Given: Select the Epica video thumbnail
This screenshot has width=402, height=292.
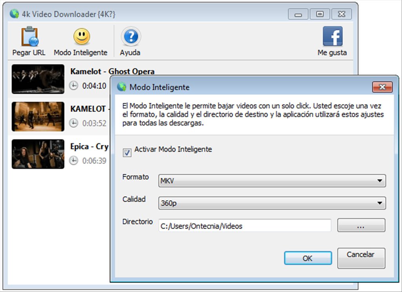Looking at the screenshot, I should point(38,154).
